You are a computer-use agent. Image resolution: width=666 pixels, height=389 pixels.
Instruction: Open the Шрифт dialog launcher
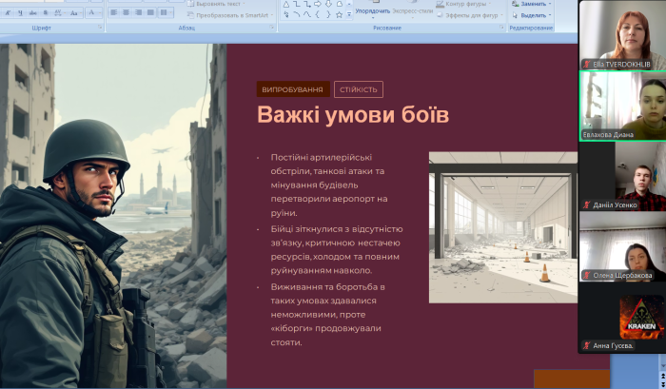pyautogui.click(x=100, y=28)
